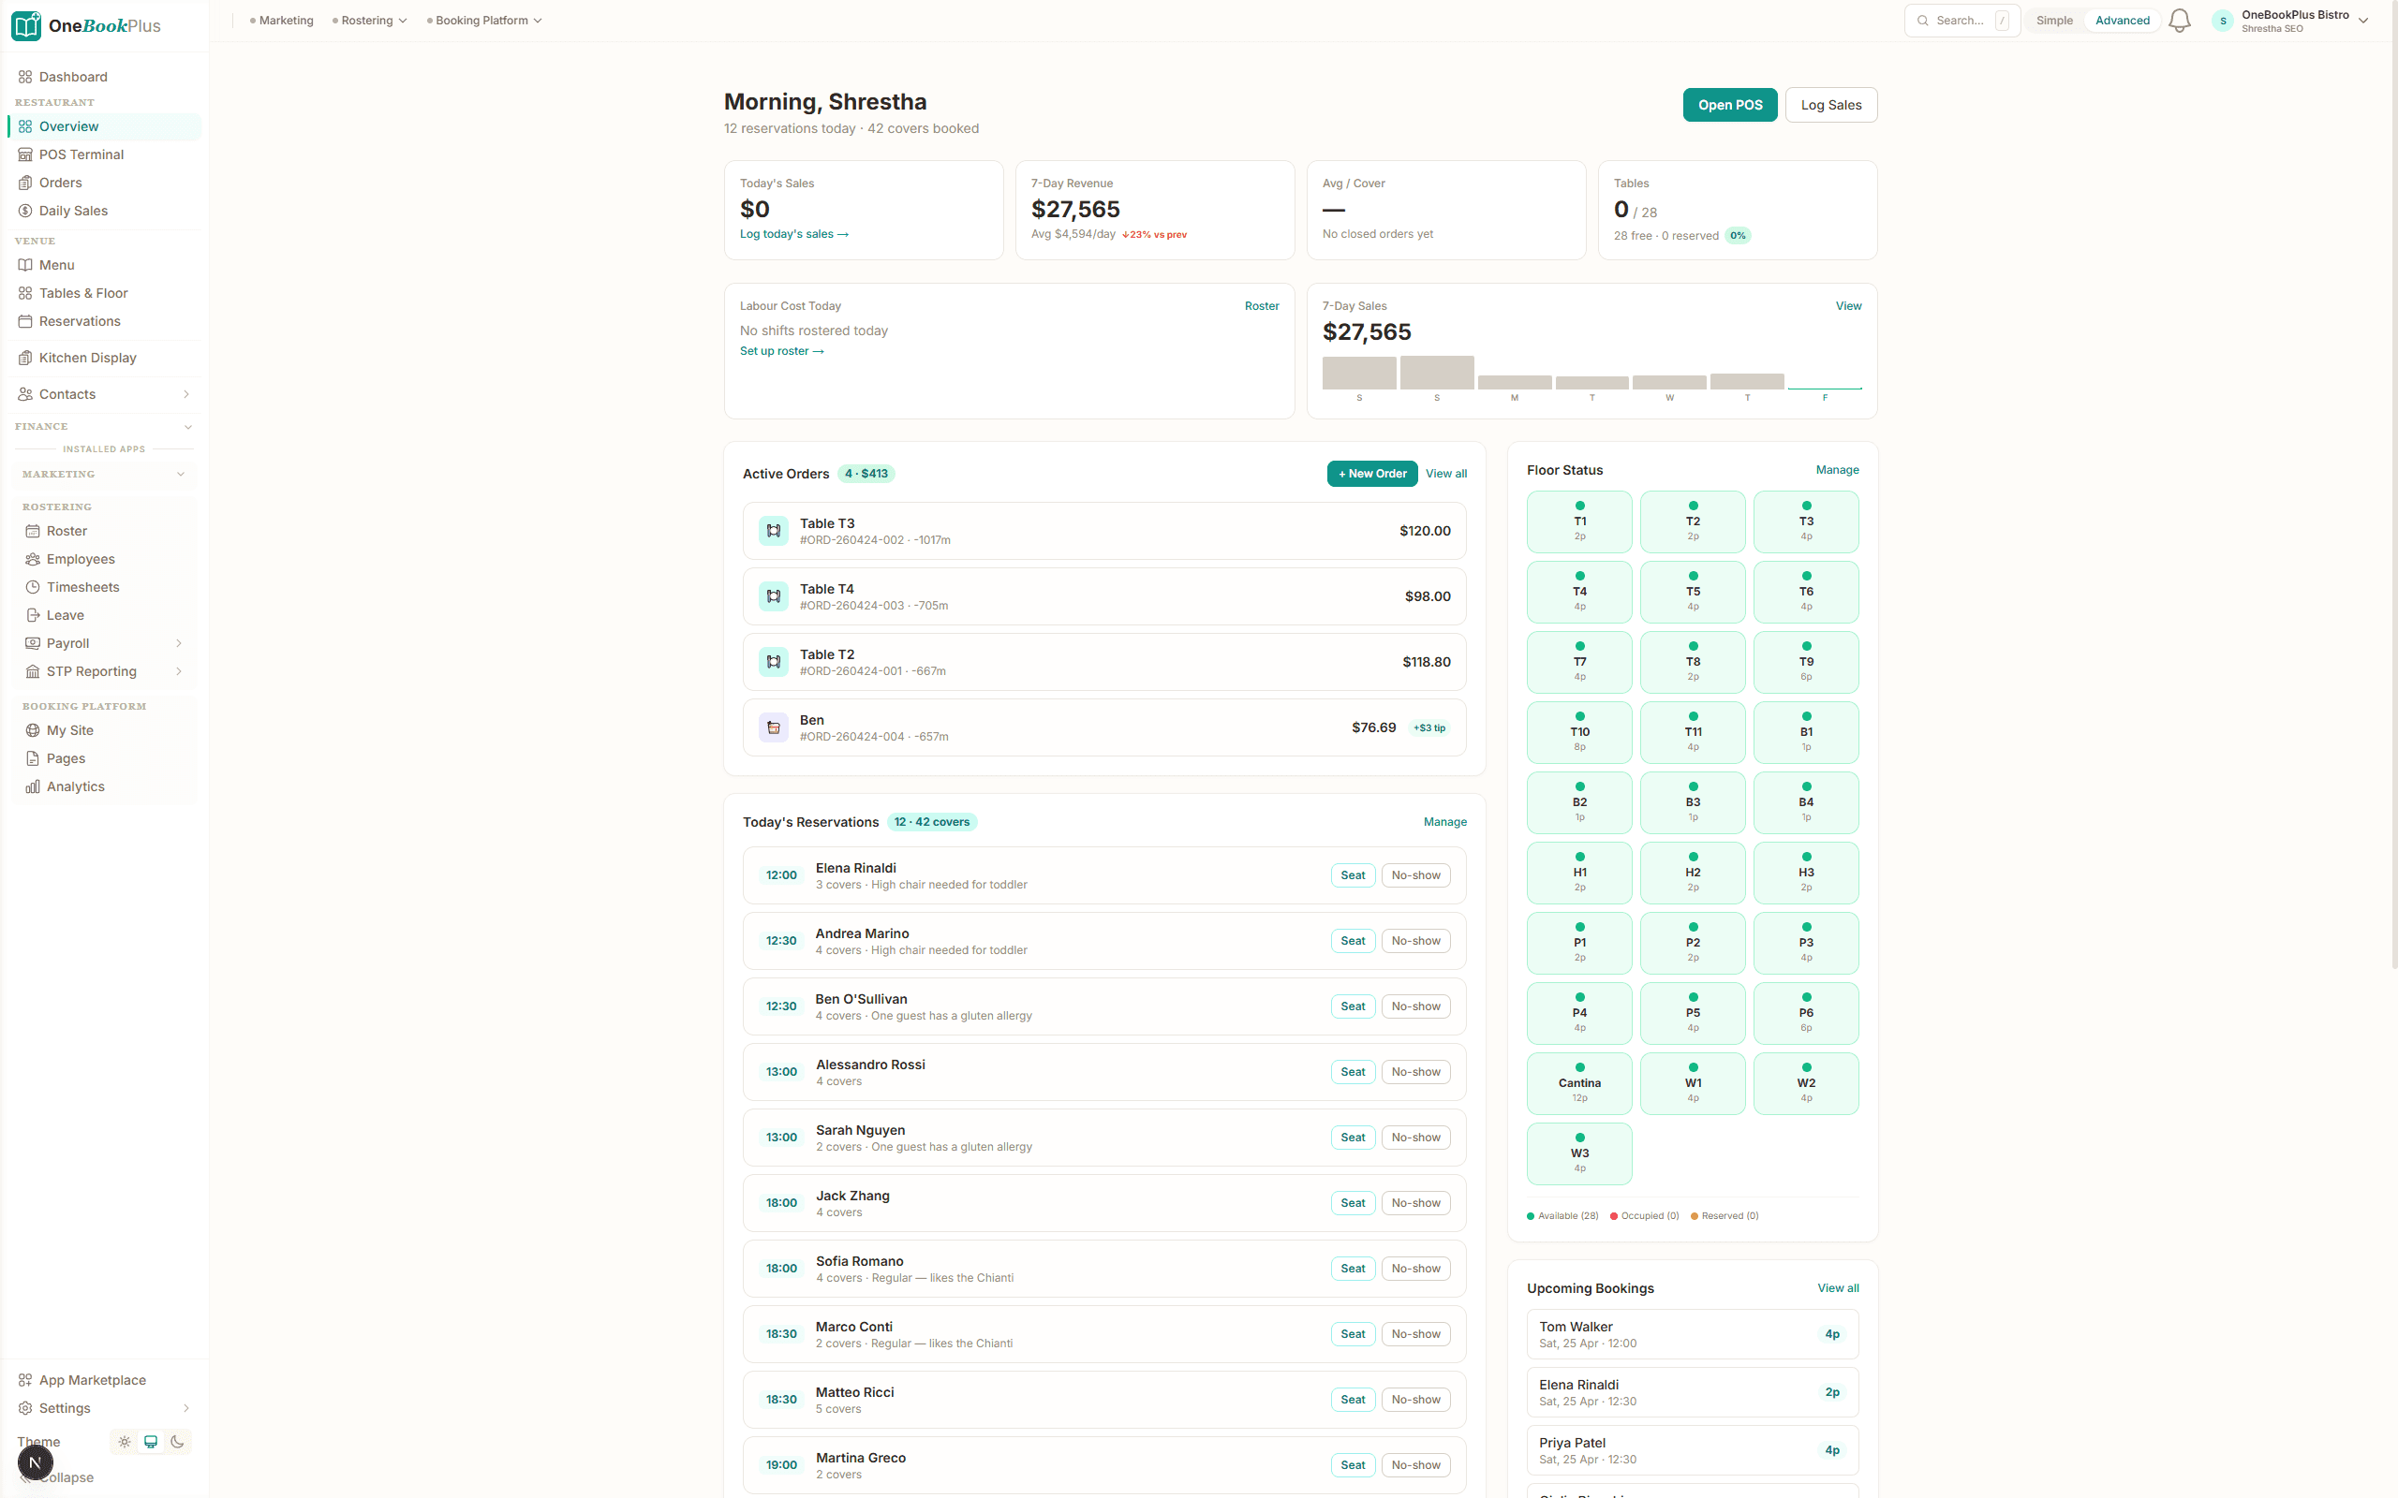
Task: Select Daily Sales in the sidebar
Action: click(x=72, y=210)
